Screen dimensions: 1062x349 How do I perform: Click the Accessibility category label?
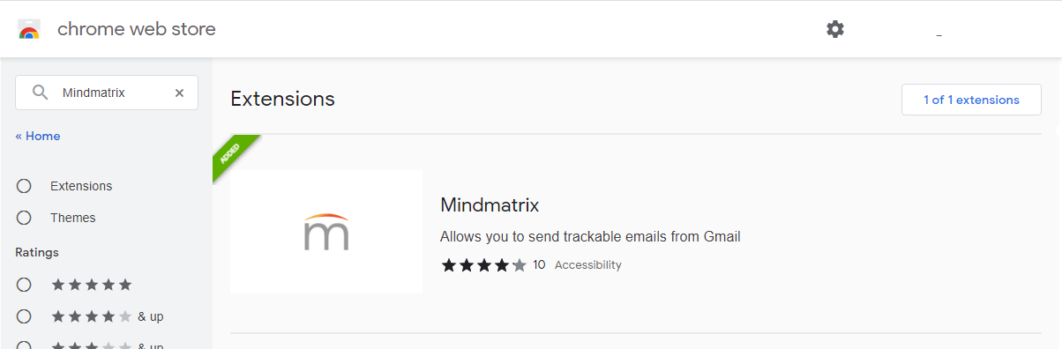(588, 264)
